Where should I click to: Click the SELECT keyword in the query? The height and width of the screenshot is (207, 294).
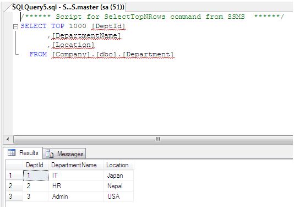click(x=34, y=26)
